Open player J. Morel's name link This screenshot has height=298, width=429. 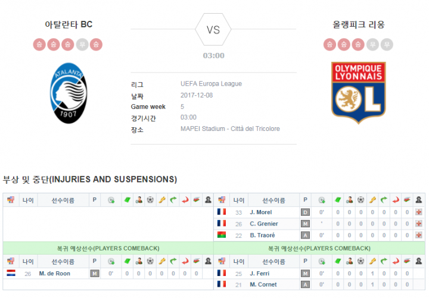click(x=261, y=212)
